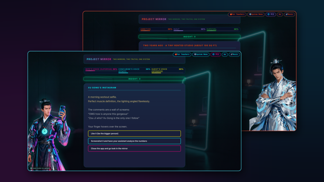Screen dimensions: 324x182
Task: Click the comment "OMG how is anyone this gorgeous"
Action: (108, 114)
